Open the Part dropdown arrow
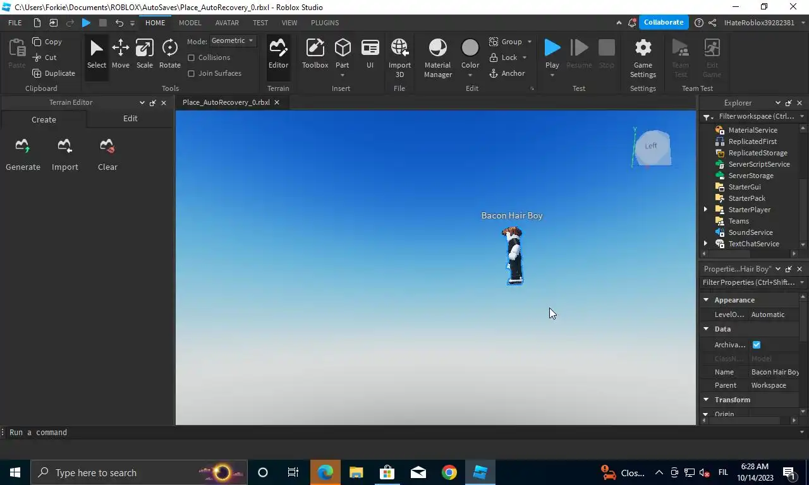Screen dimensions: 809x485 coord(342,76)
